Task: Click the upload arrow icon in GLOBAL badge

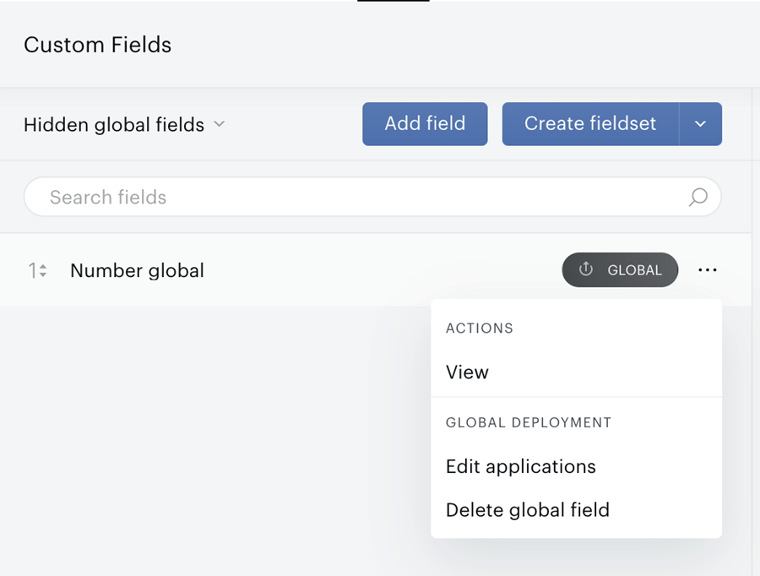Action: pyautogui.click(x=586, y=269)
